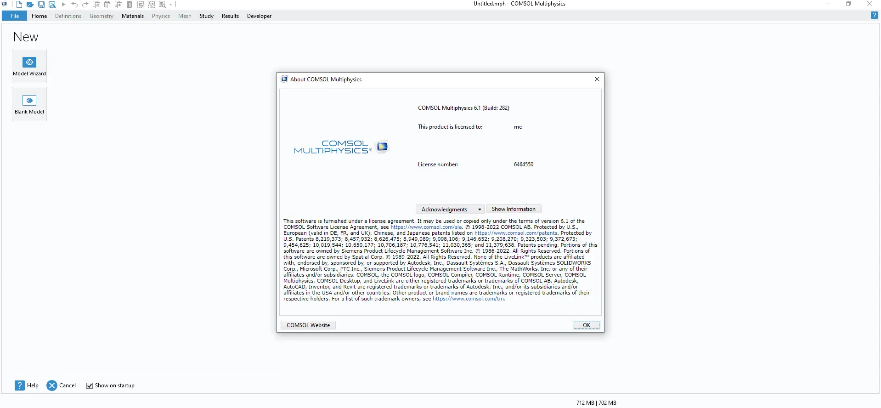Viewport: 881px width, 408px height.
Task: Undo the last action
Action: click(x=74, y=5)
